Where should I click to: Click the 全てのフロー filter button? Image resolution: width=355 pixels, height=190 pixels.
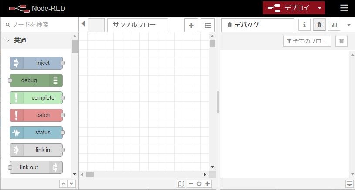point(307,41)
